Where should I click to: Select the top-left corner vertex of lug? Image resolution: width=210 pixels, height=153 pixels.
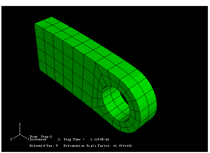35,24
